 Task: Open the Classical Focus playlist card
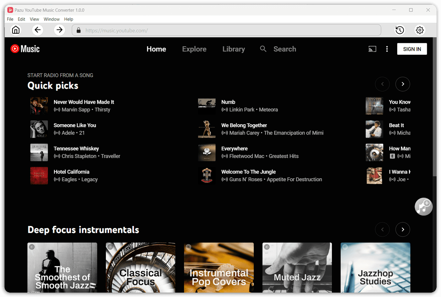[x=141, y=268]
